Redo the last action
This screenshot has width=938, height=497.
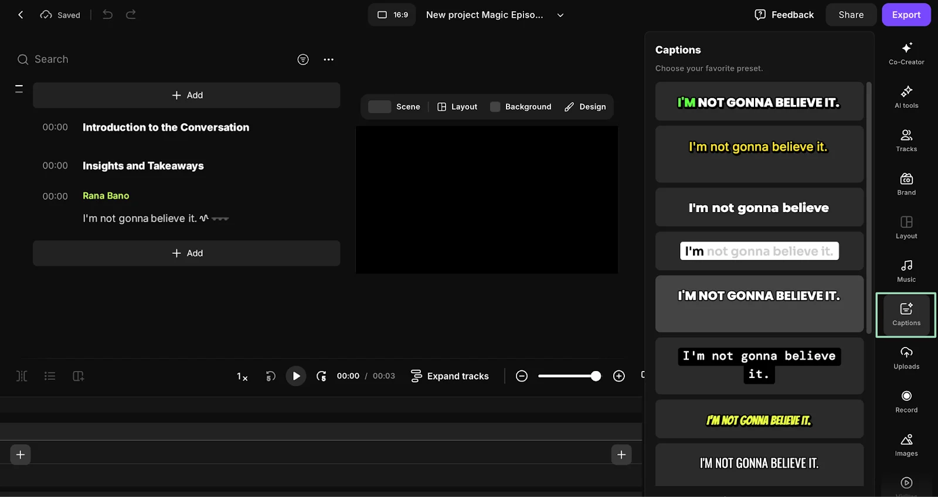pos(131,15)
